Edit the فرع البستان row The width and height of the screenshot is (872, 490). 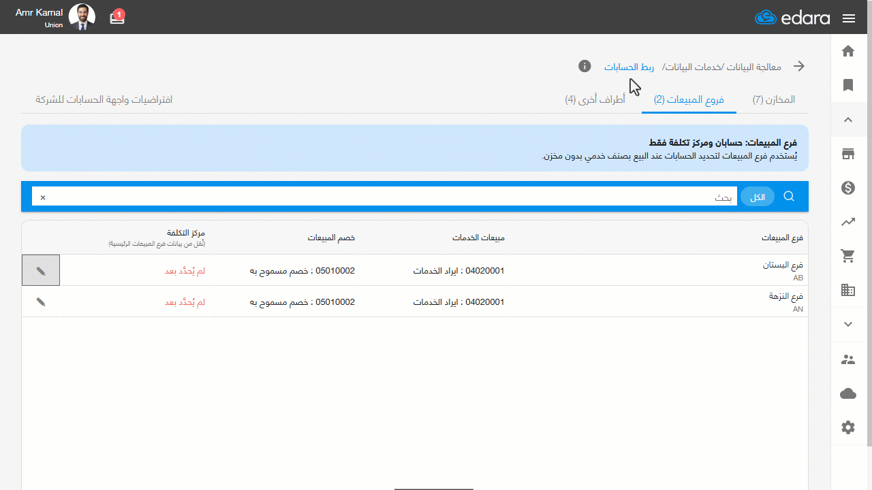click(41, 270)
